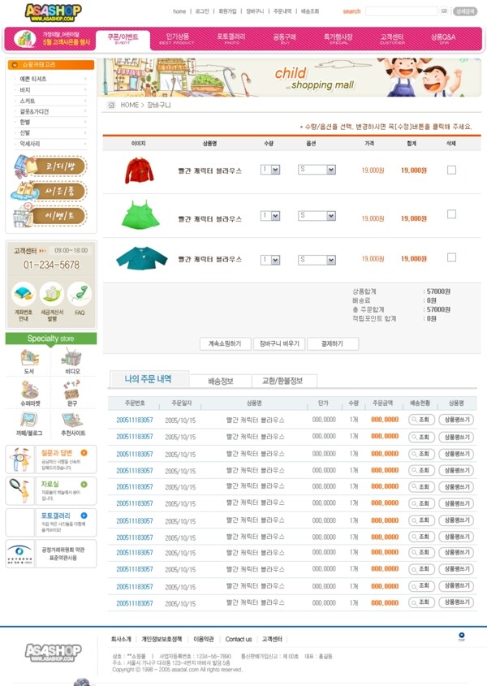Open the 상품Q&A menu
Viewport: 487px width, 686px height.
click(443, 39)
